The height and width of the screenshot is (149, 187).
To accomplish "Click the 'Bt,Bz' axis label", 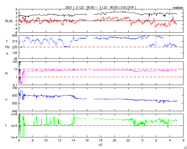I will [x=9, y=22].
